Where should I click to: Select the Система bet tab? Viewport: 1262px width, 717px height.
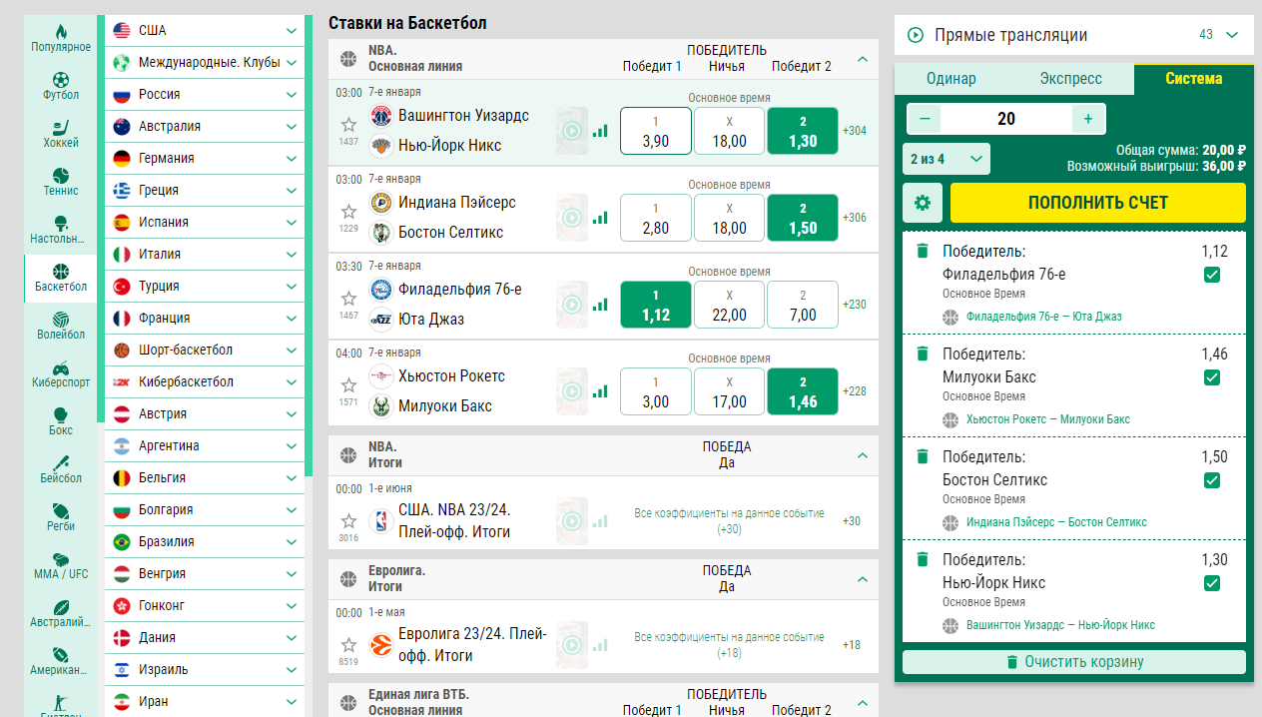point(1194,79)
